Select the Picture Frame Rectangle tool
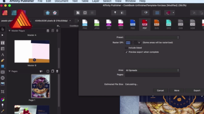The height and width of the screenshot is (114, 204). pyautogui.click(x=3, y=72)
